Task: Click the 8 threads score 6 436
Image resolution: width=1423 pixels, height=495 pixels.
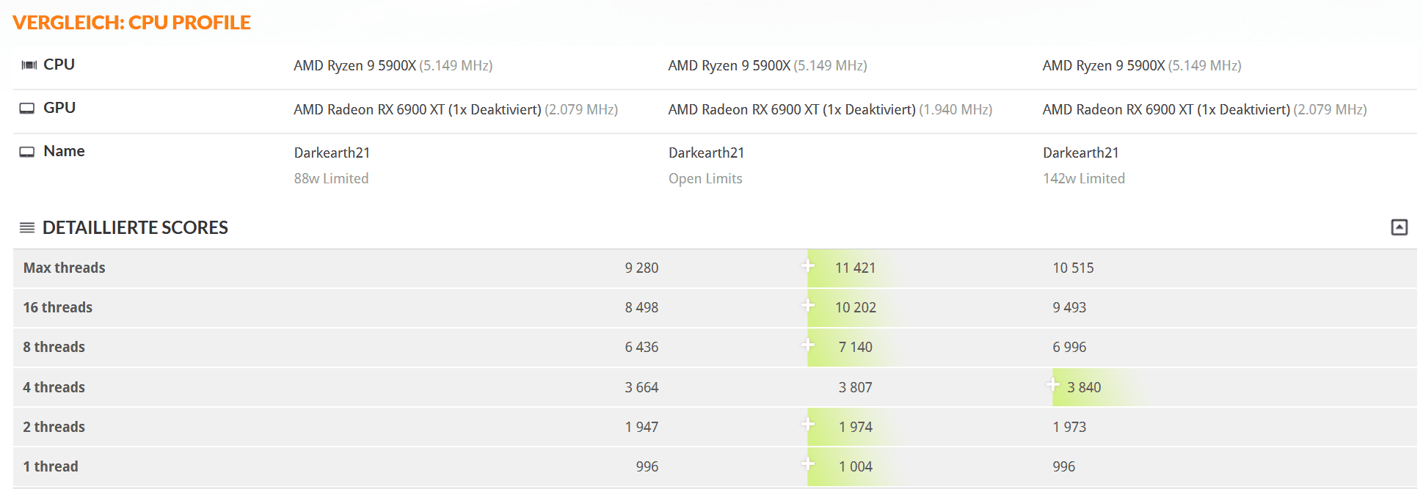Action: pyautogui.click(x=641, y=347)
